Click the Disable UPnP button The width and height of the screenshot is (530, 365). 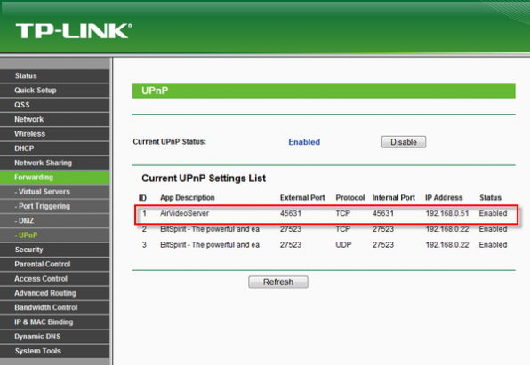tap(404, 142)
